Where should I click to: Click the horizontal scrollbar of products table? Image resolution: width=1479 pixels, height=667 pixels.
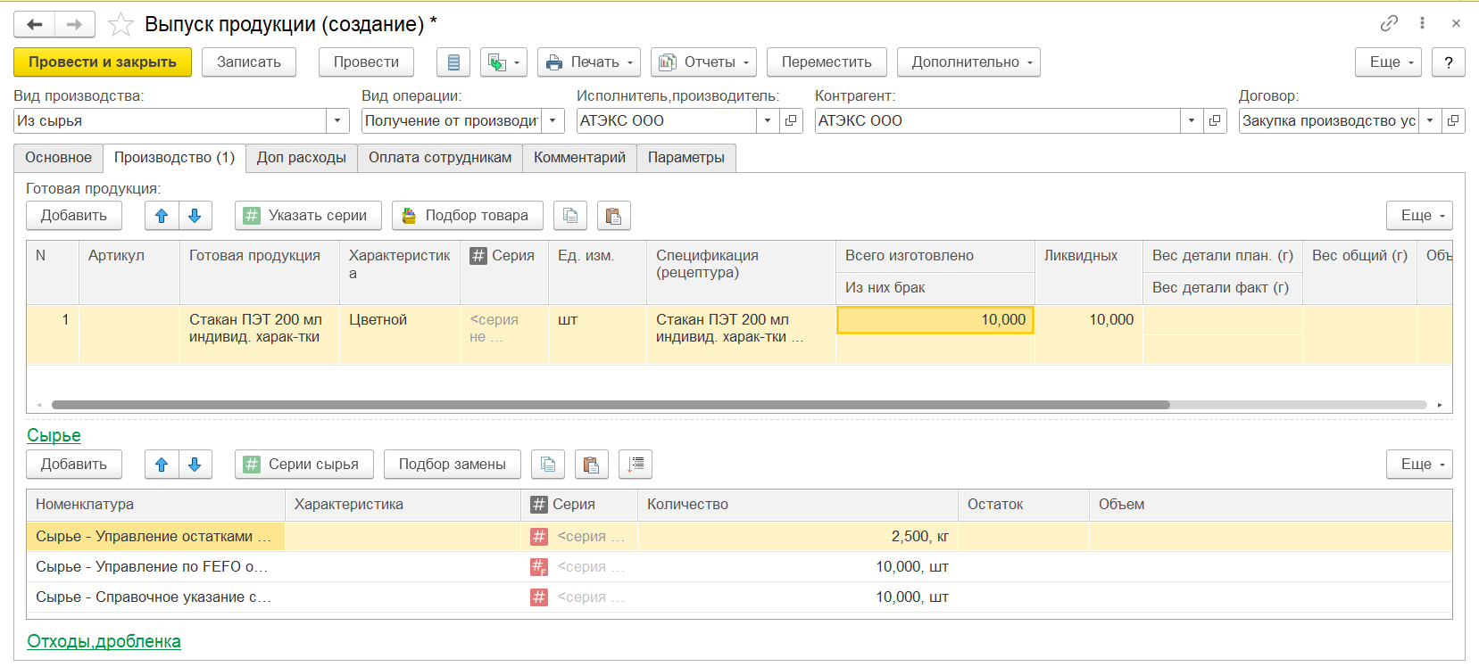[611, 405]
